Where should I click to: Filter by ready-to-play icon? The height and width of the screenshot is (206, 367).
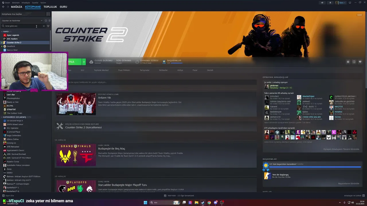(x=49, y=21)
